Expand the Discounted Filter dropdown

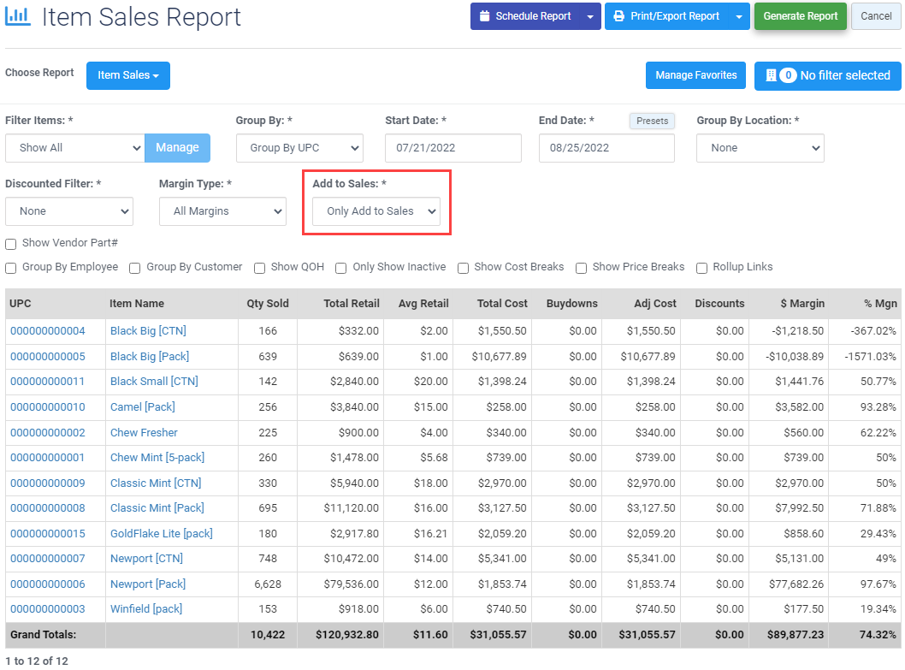coord(69,211)
